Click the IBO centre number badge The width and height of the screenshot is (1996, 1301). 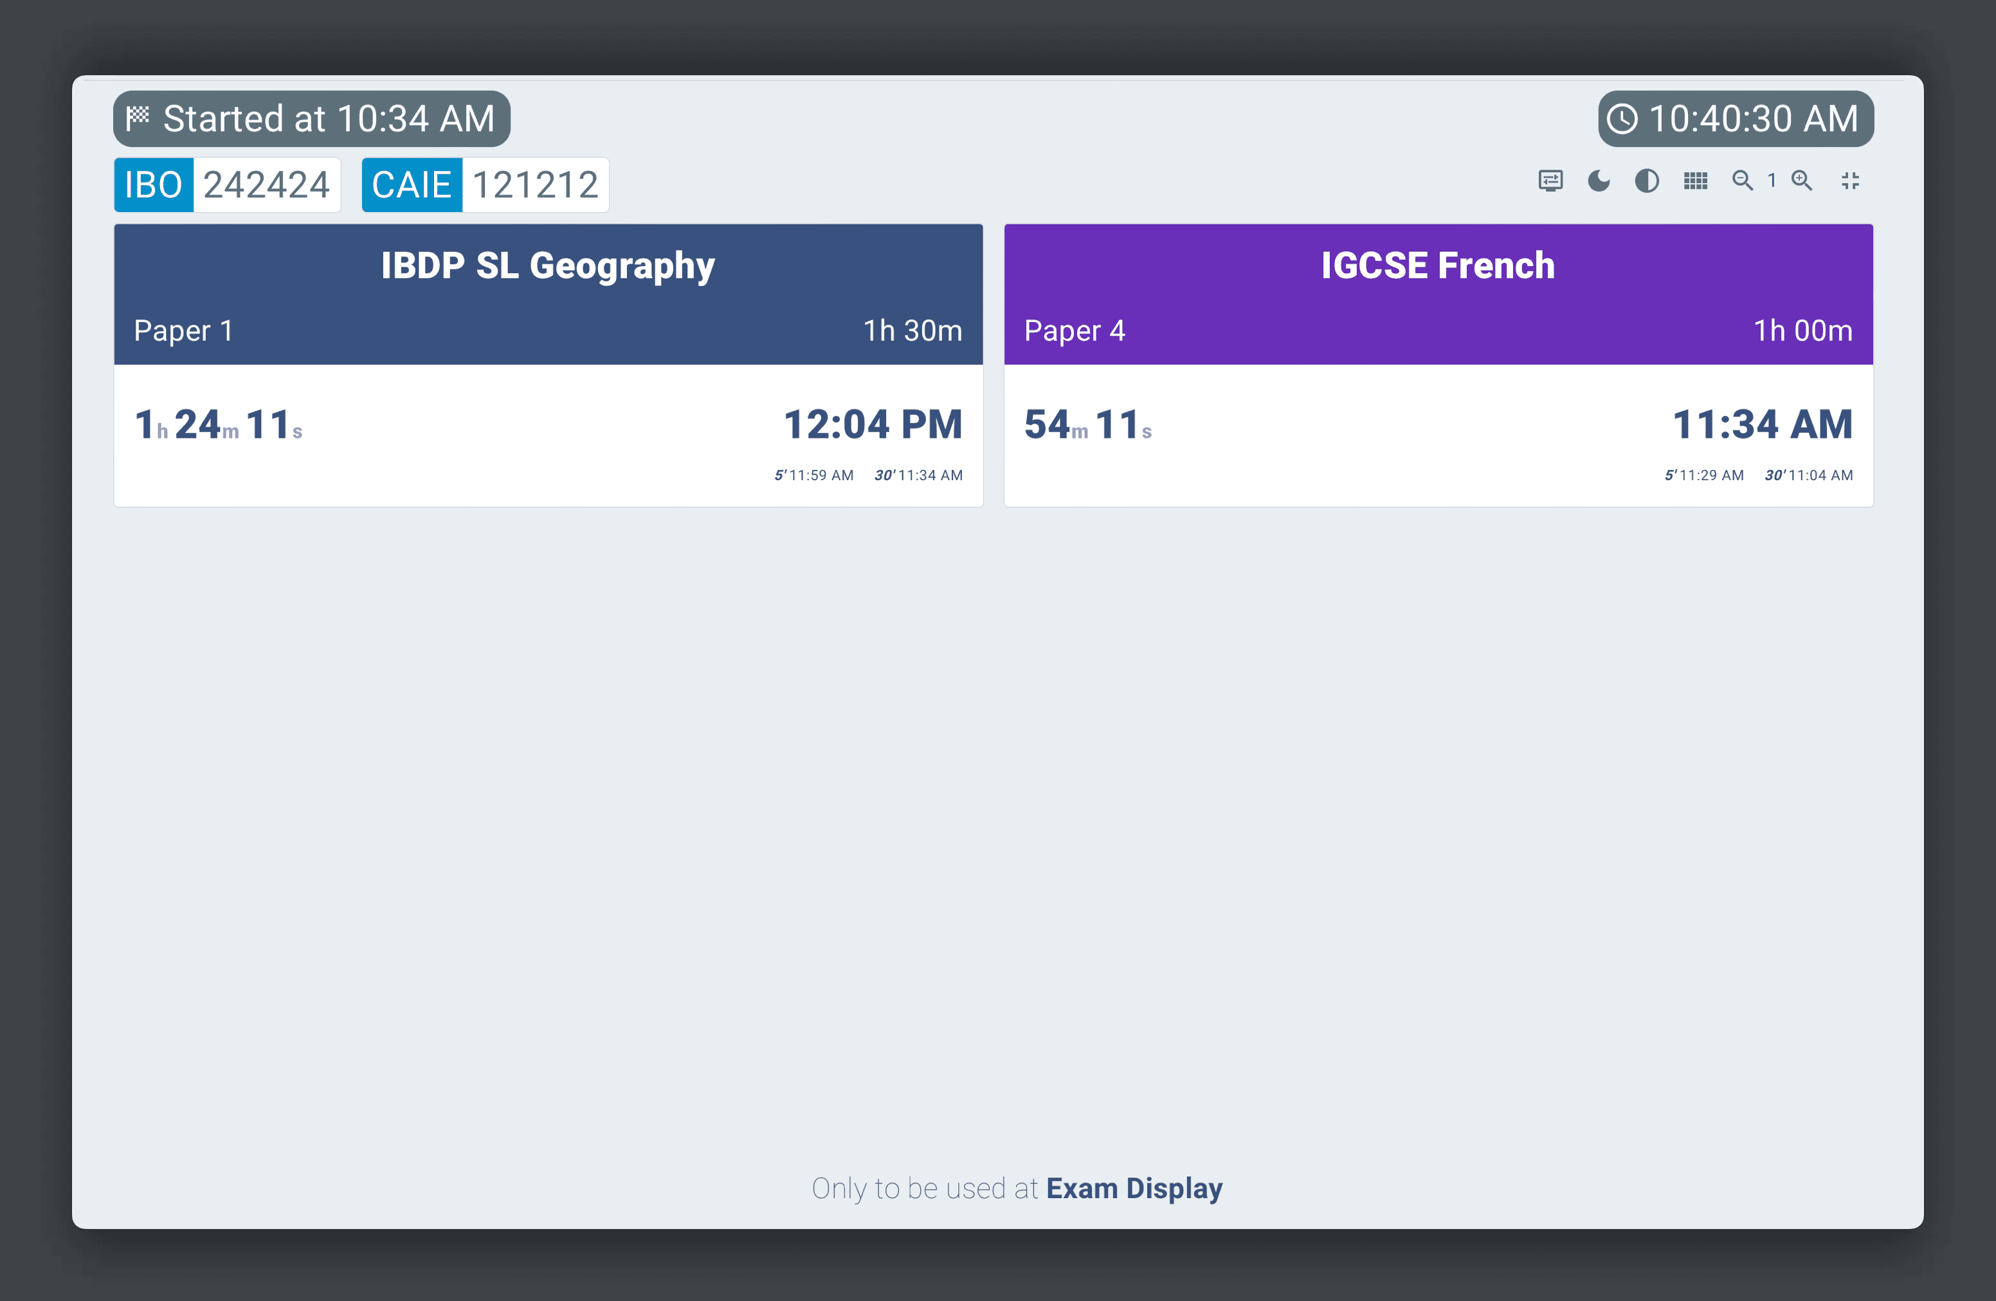tap(227, 184)
